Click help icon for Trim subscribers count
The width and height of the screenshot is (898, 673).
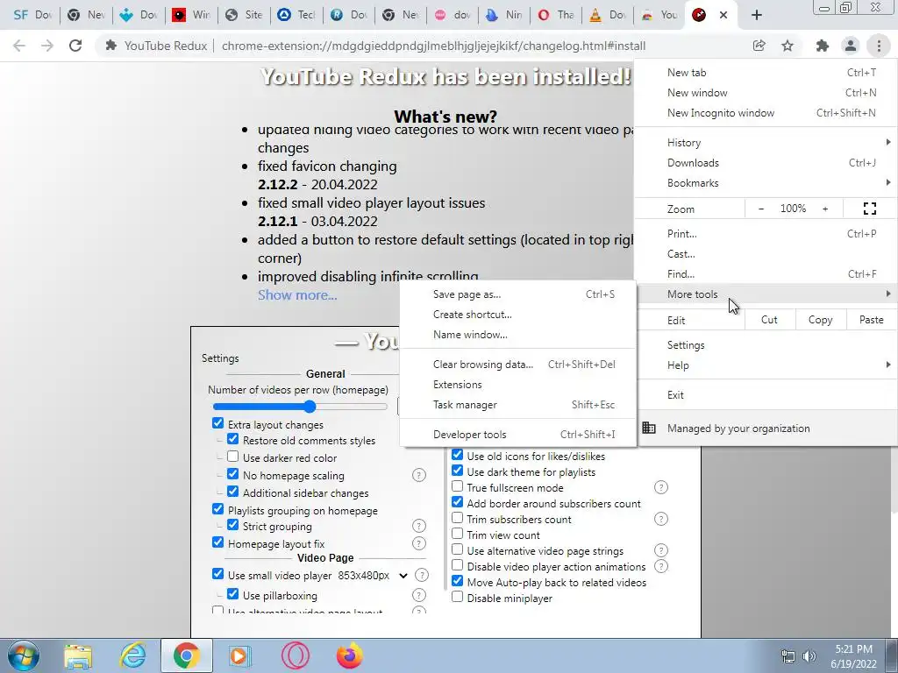(x=661, y=519)
